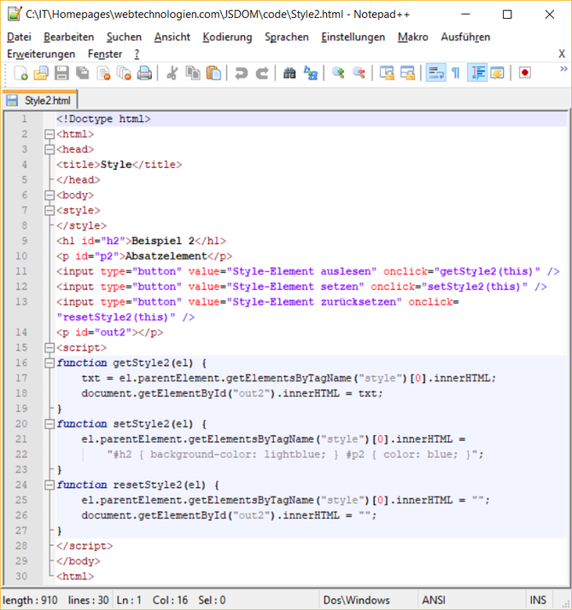572x610 pixels.
Task: Click the Close All documents icon
Action: pyautogui.click(x=124, y=73)
